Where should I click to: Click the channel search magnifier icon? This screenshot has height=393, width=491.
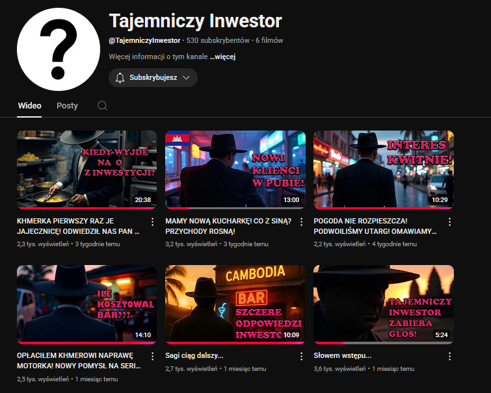(x=102, y=106)
